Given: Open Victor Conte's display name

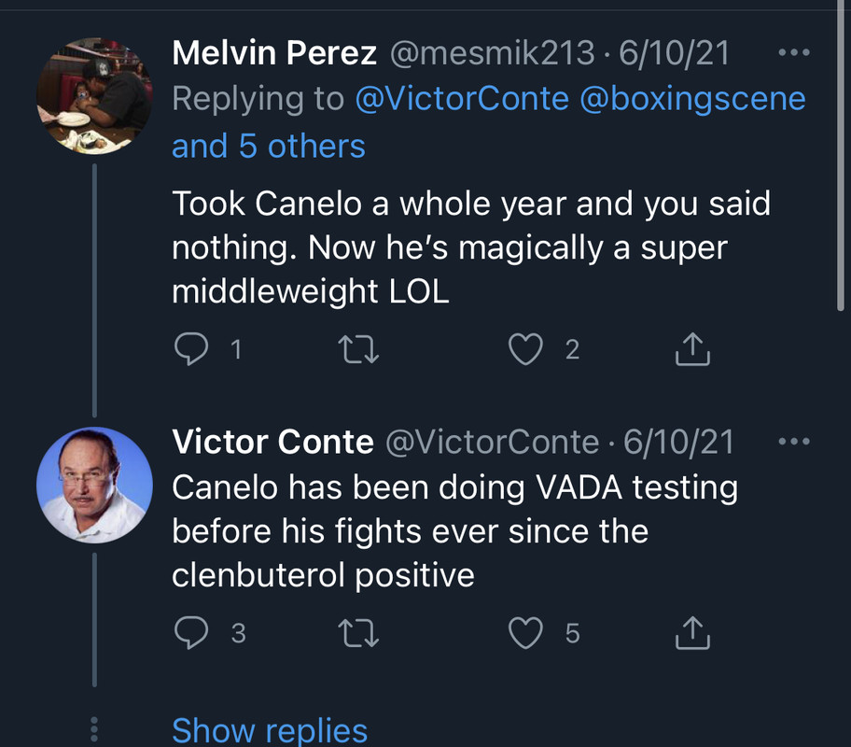Looking at the screenshot, I should (x=272, y=442).
